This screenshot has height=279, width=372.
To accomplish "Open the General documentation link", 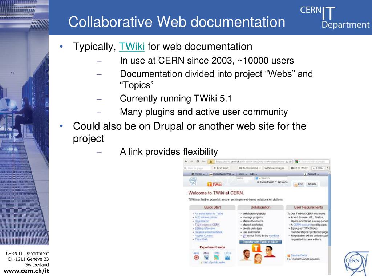I will 209,232.
